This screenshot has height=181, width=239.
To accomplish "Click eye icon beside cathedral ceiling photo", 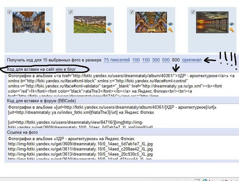I will [x=170, y=24].
